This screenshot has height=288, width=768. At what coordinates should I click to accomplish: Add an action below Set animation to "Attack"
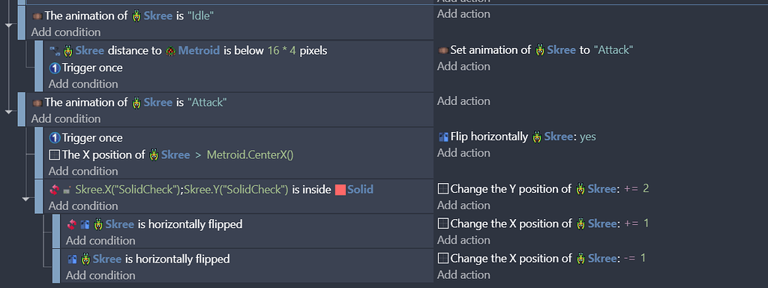(463, 66)
